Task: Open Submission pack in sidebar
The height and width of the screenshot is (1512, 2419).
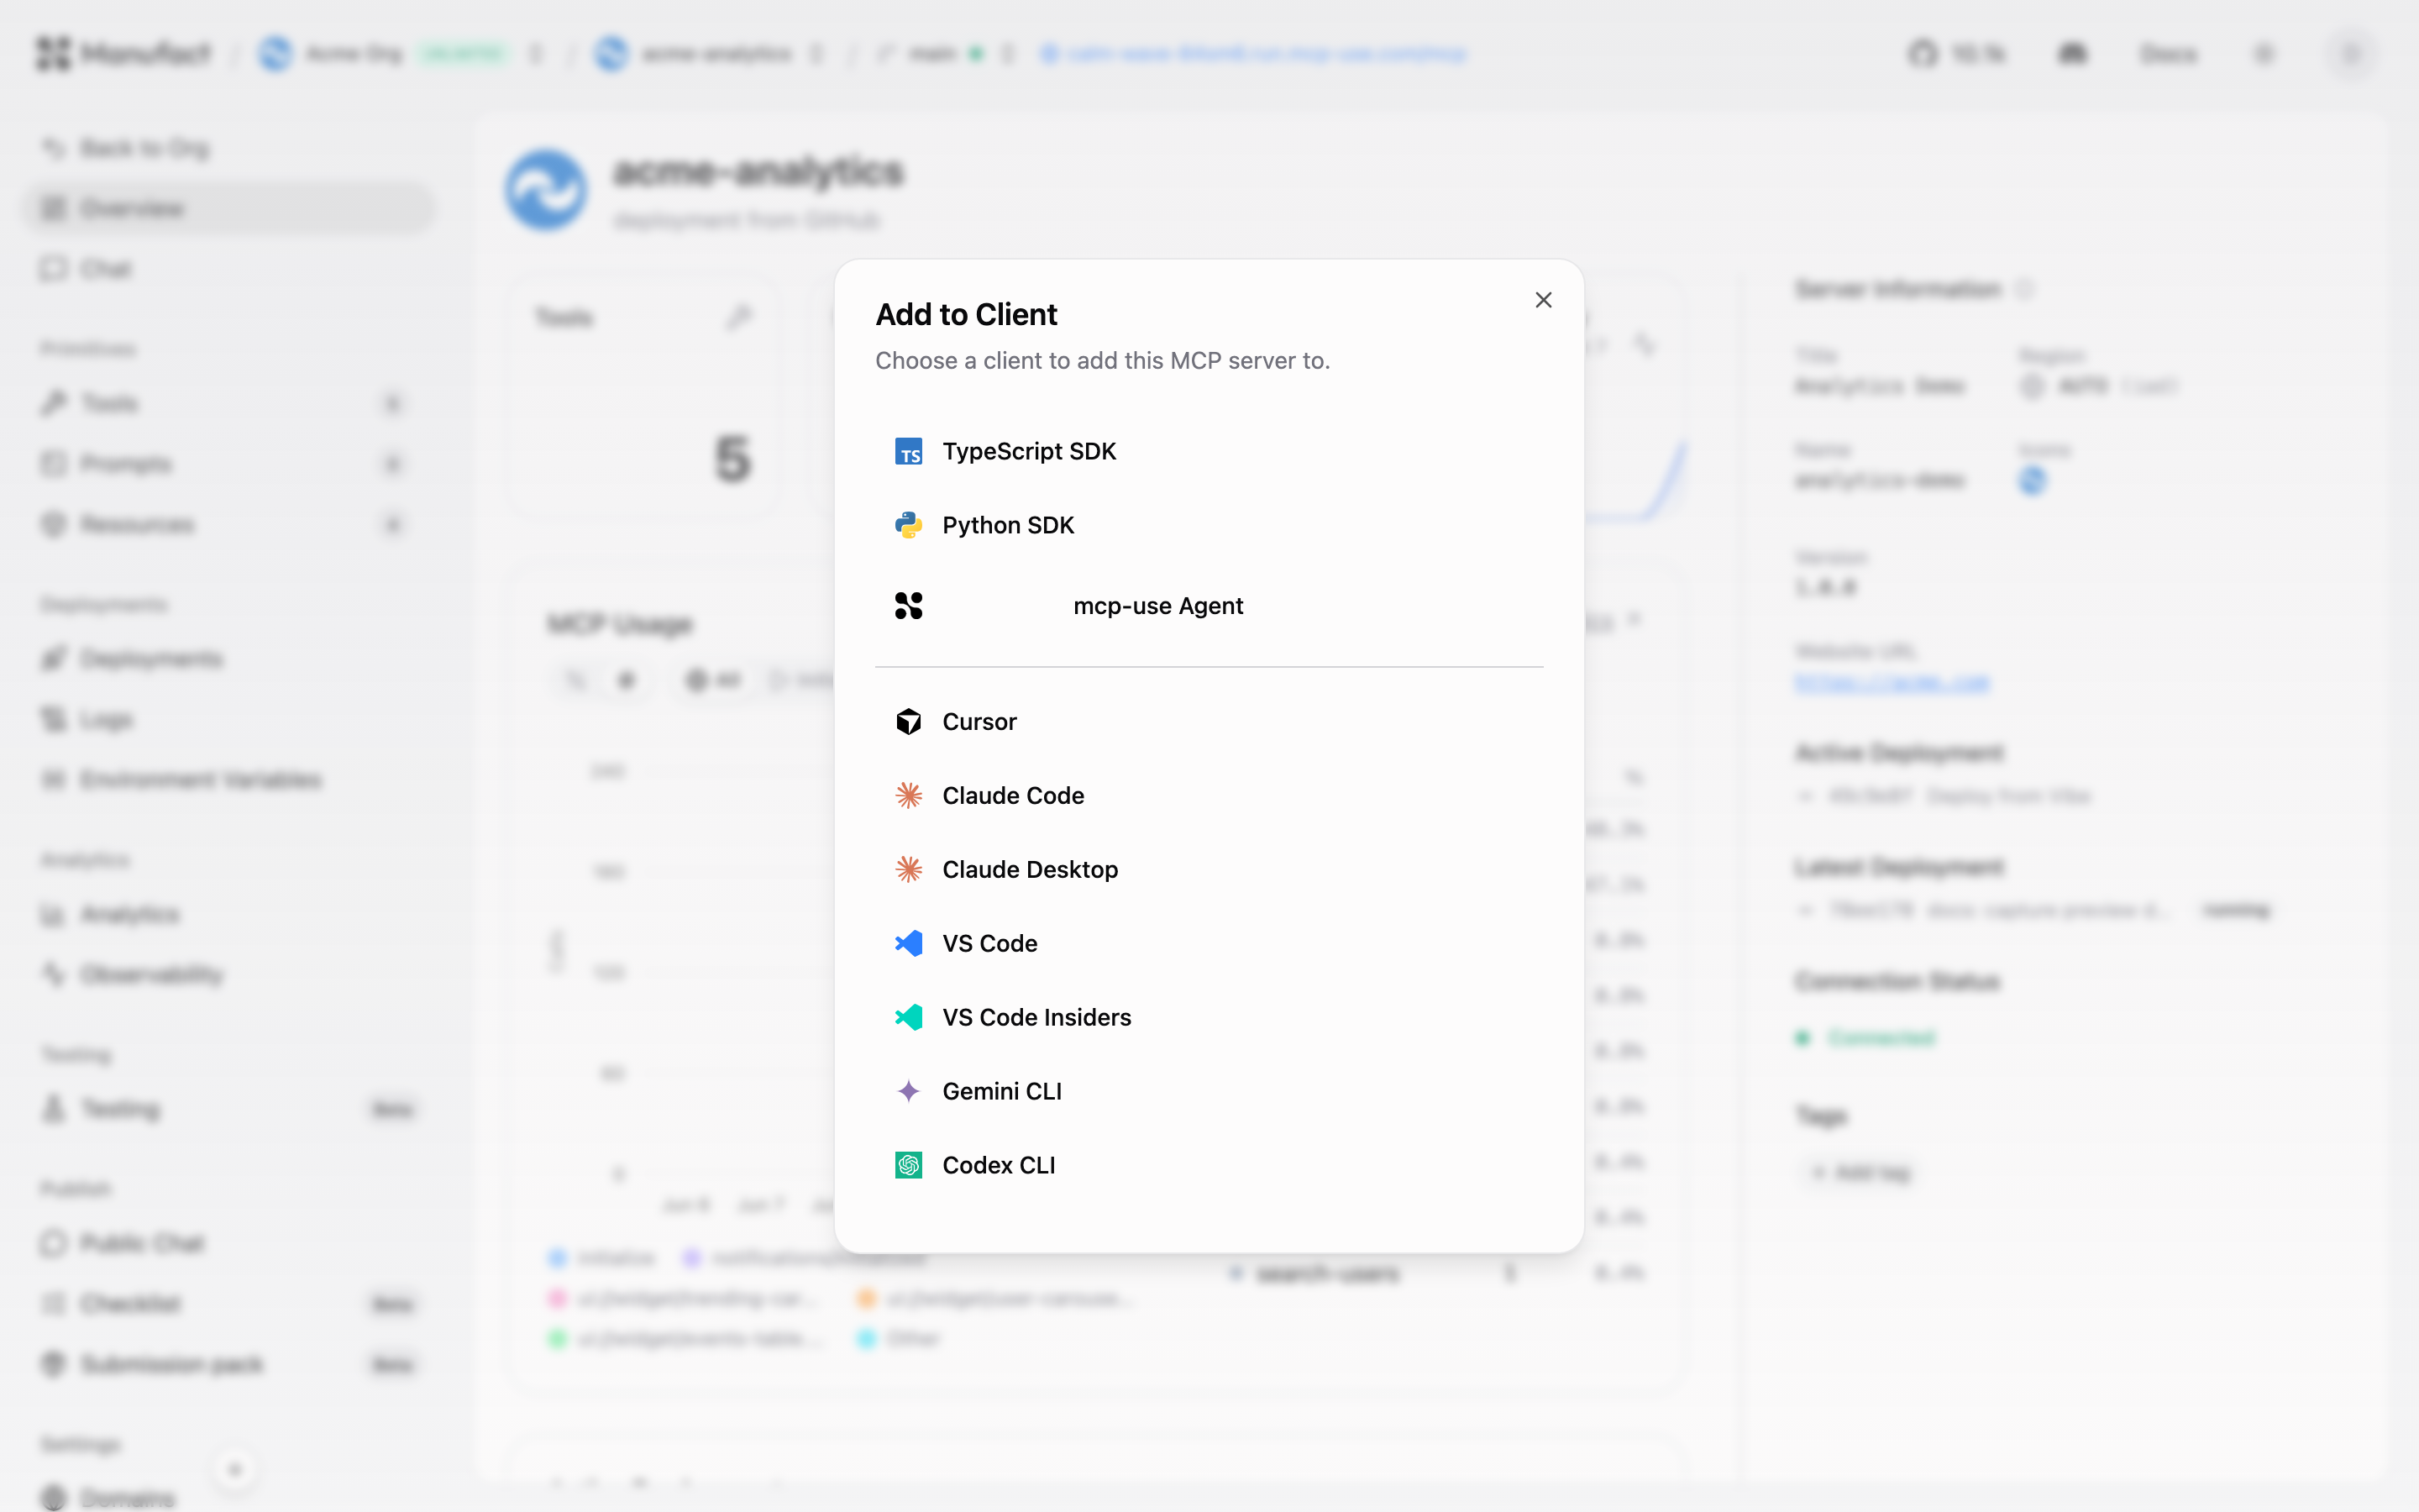Action: click(x=229, y=1365)
